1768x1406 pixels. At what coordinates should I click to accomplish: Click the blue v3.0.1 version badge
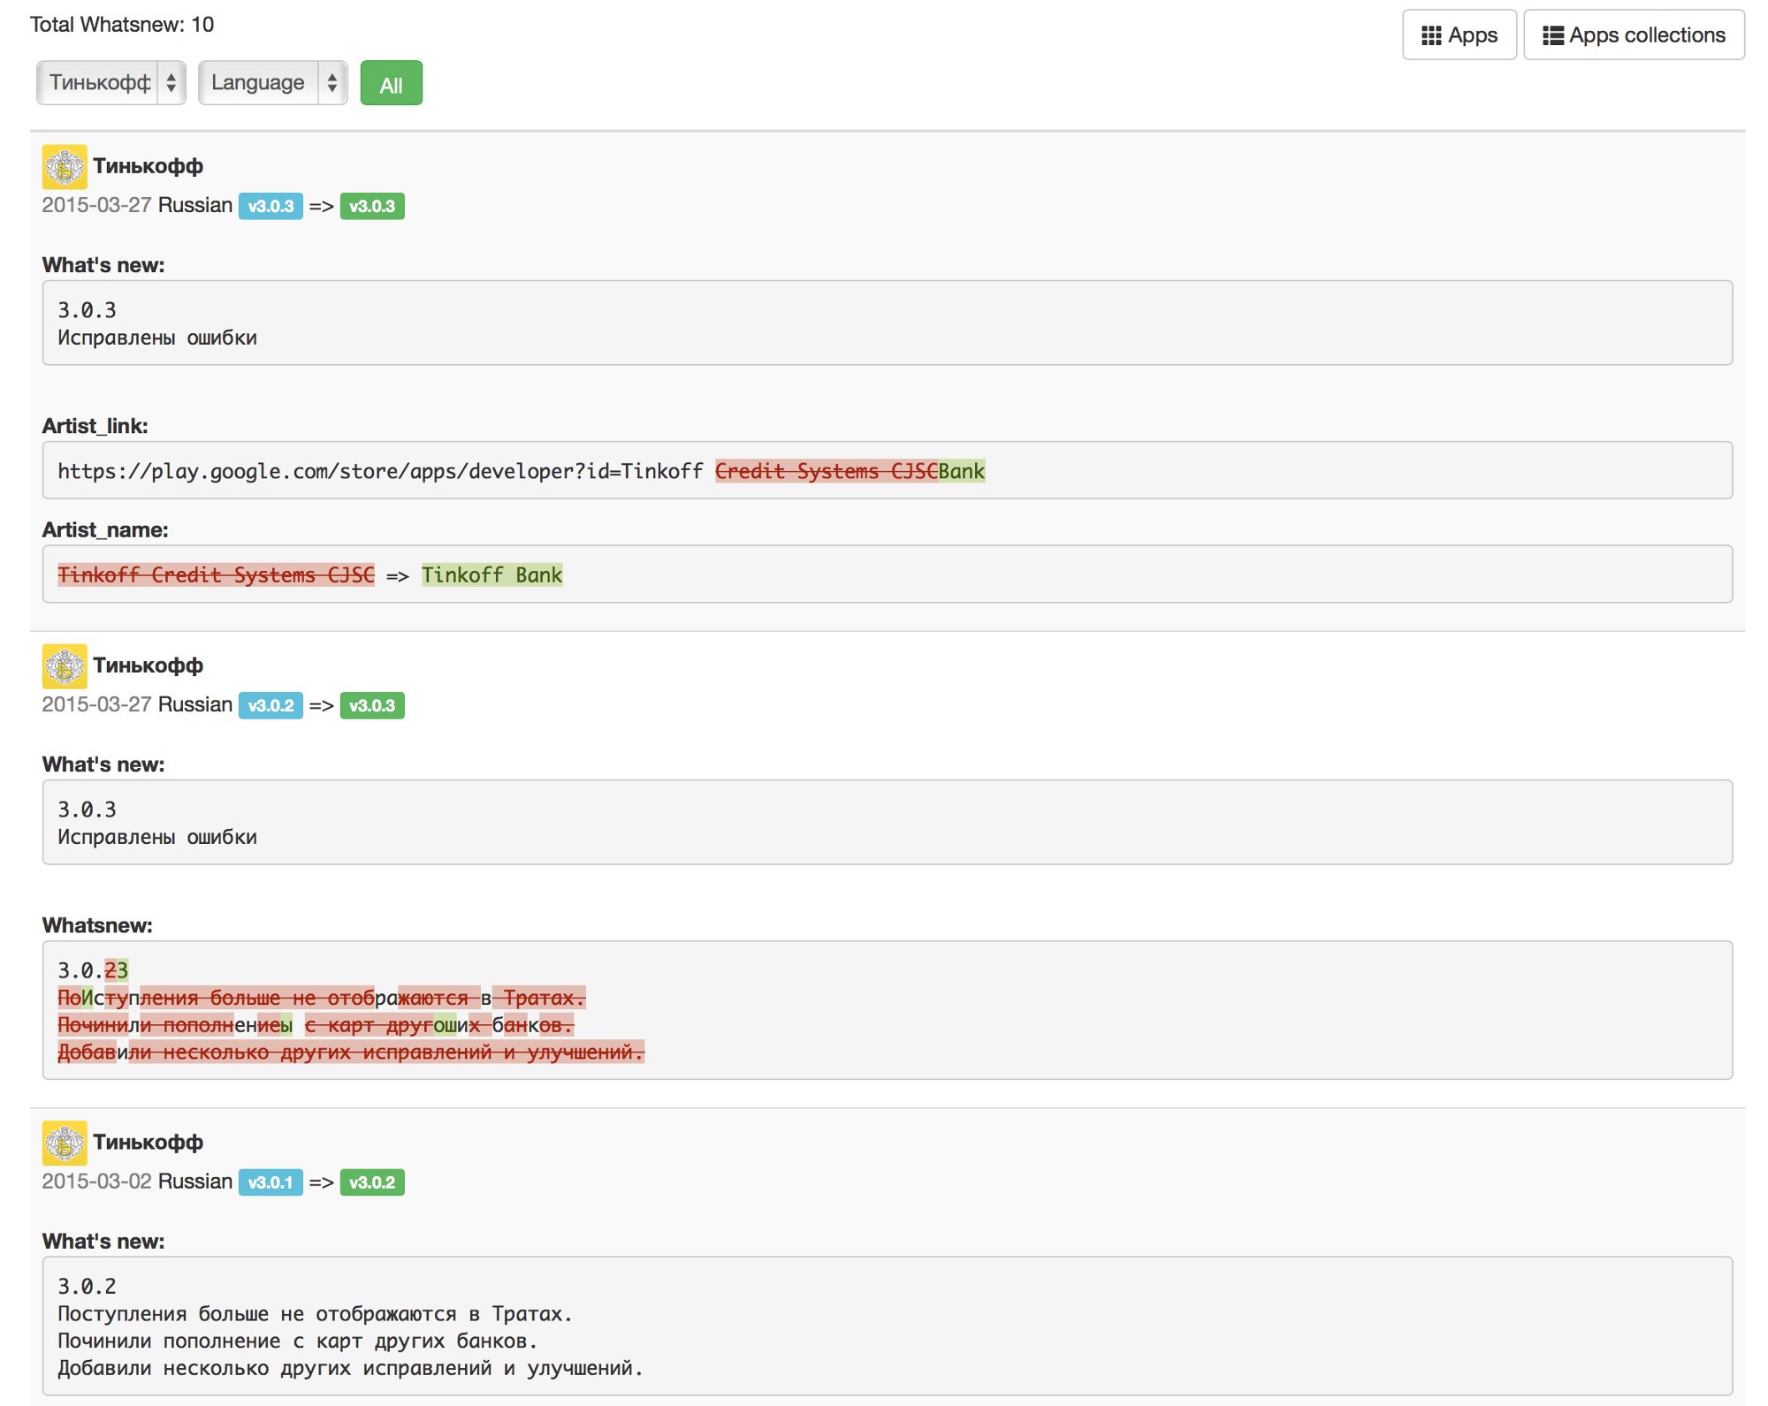[271, 1182]
